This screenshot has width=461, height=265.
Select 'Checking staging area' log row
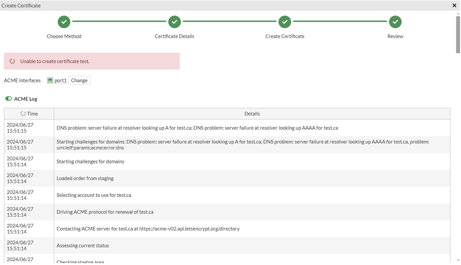point(227,259)
